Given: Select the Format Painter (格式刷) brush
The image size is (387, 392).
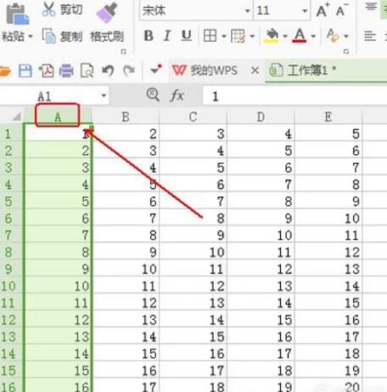Looking at the screenshot, I should [107, 13].
